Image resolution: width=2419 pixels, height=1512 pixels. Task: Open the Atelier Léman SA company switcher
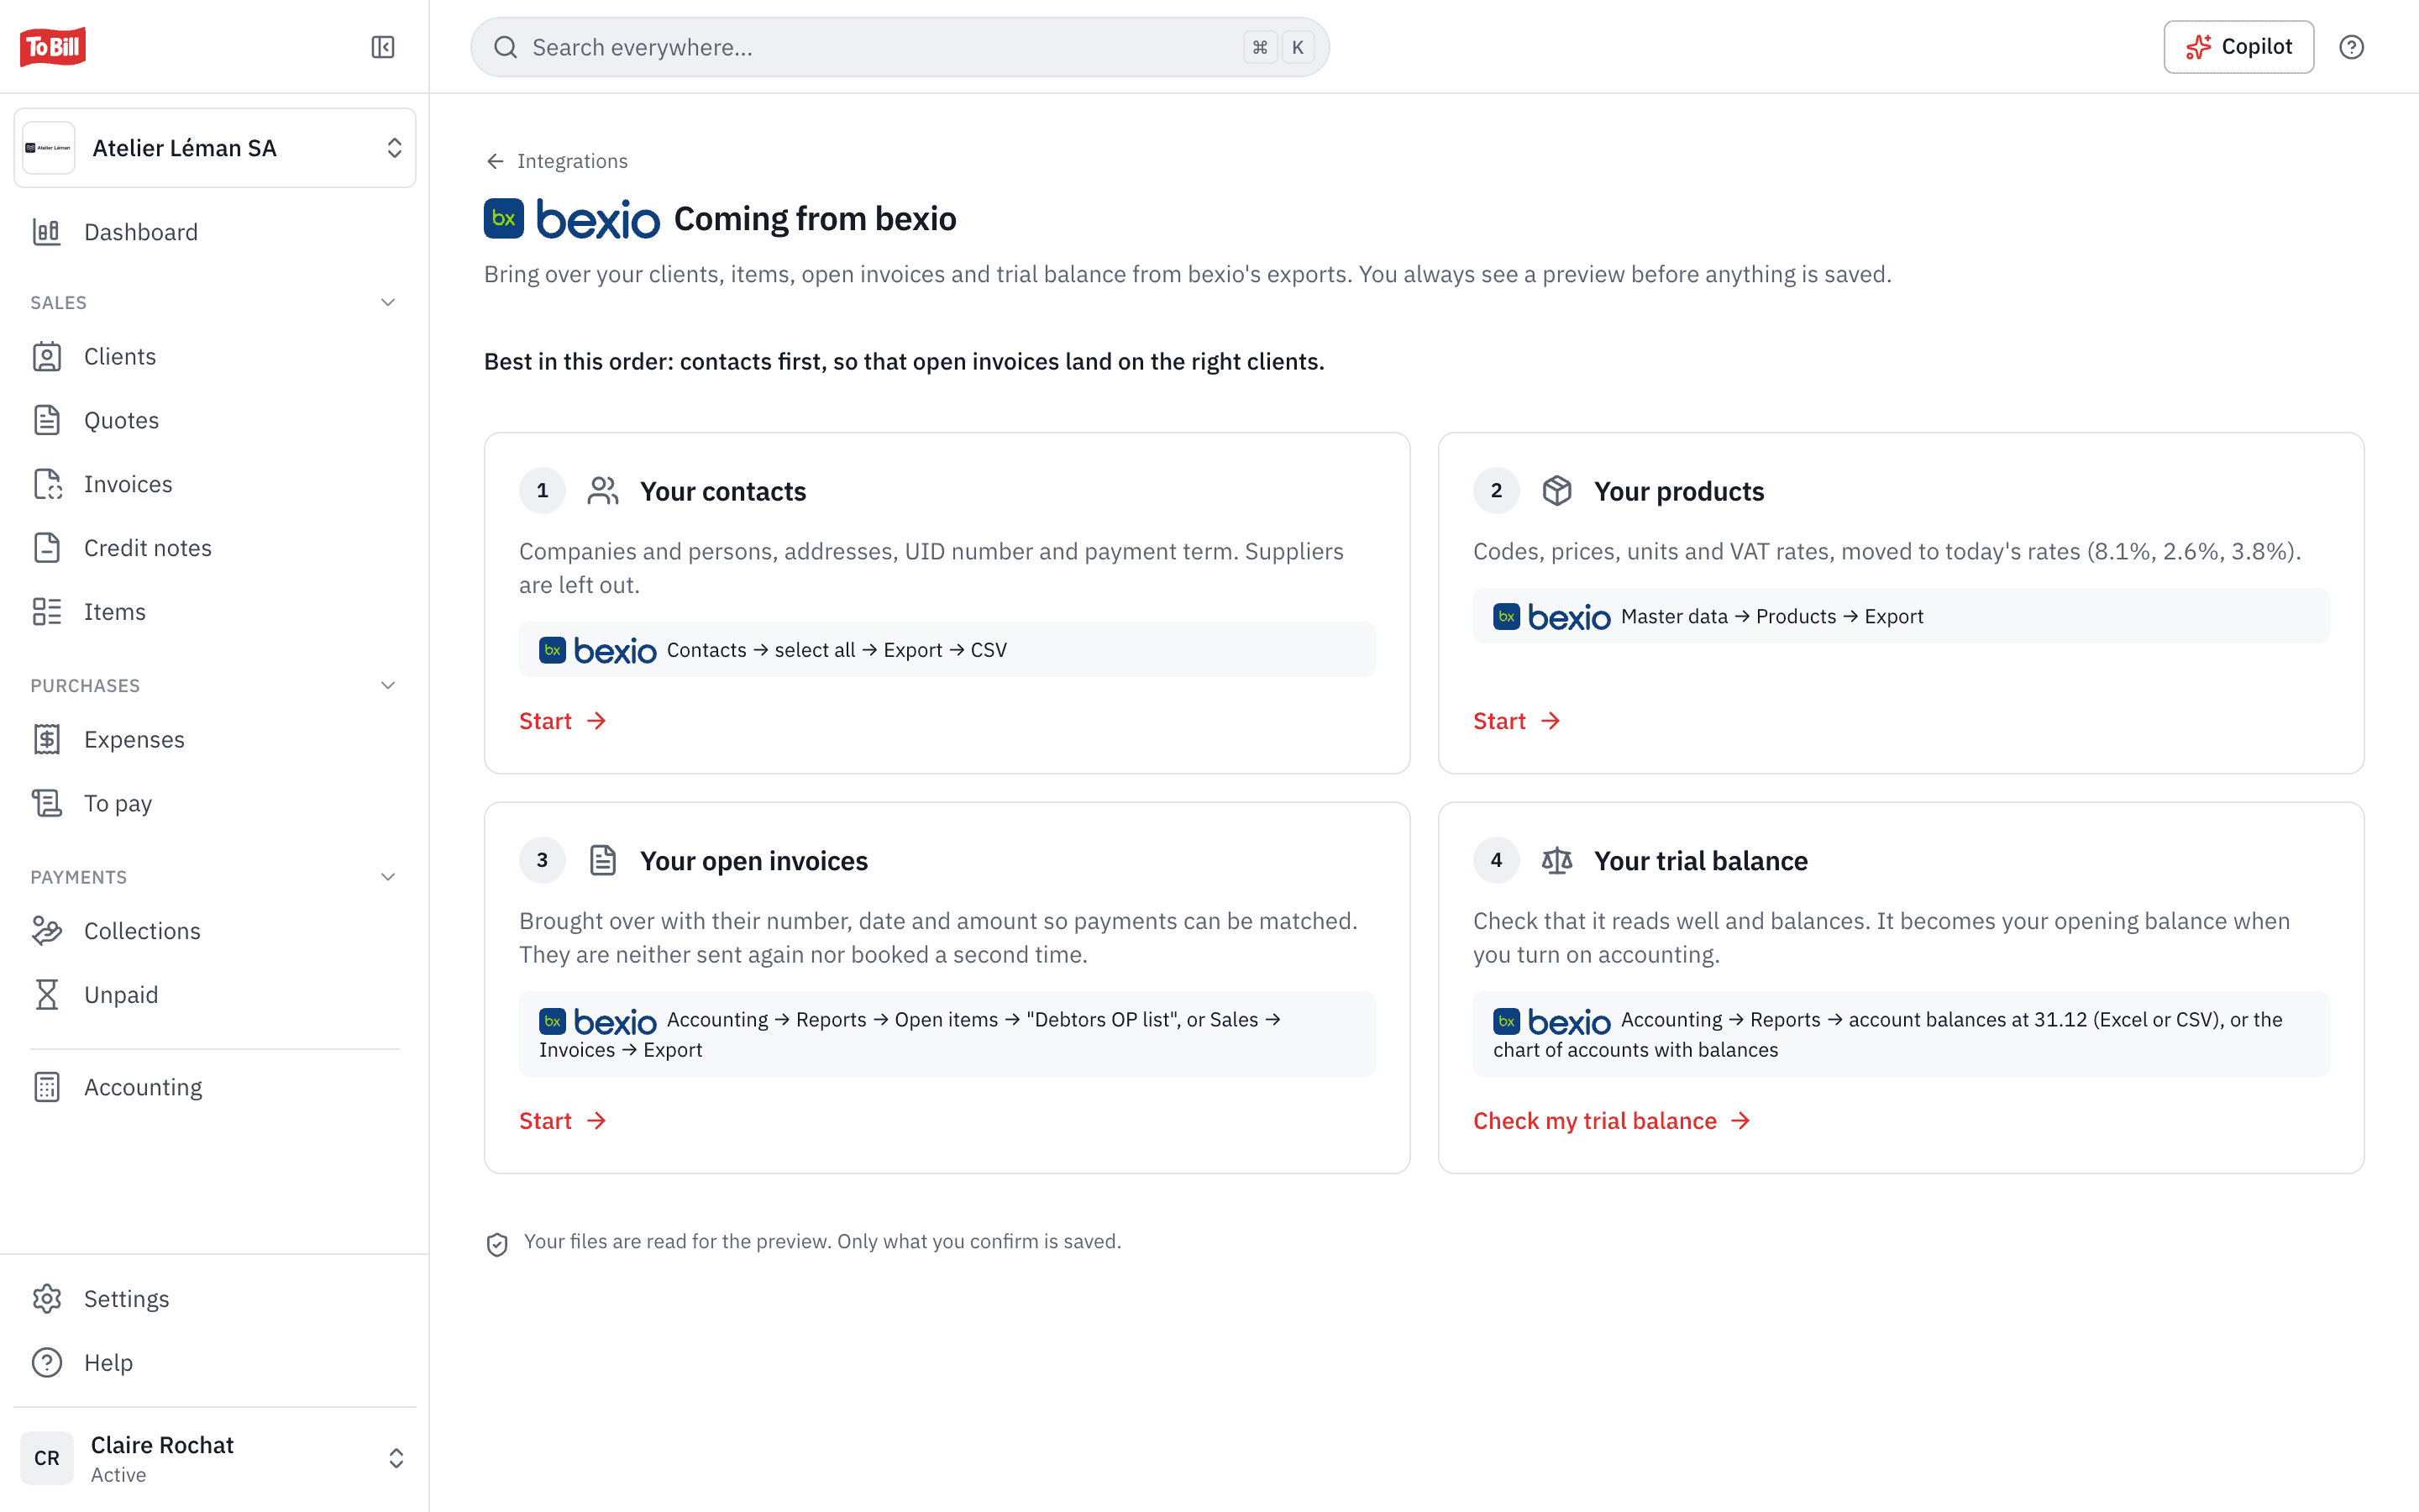(215, 148)
